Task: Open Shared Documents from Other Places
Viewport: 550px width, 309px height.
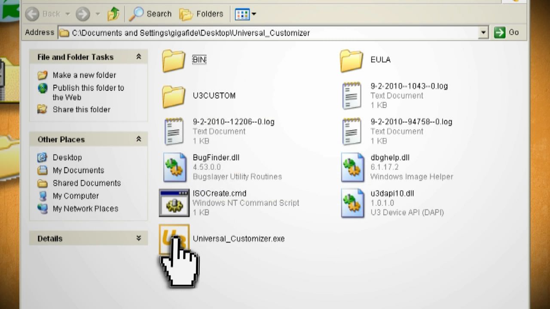Action: pos(87,183)
